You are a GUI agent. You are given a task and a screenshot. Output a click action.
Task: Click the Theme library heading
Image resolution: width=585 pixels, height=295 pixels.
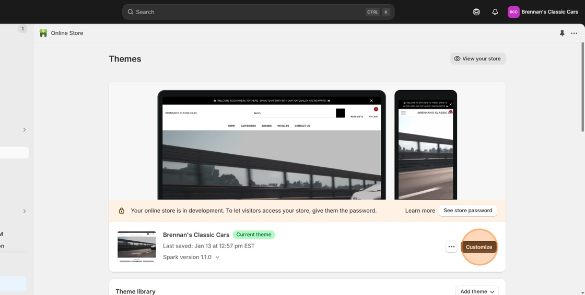point(135,291)
